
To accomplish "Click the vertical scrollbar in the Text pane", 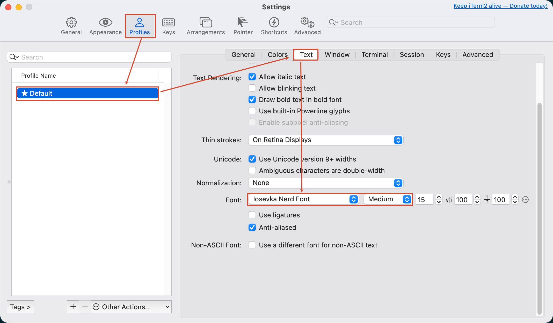I will [539, 208].
